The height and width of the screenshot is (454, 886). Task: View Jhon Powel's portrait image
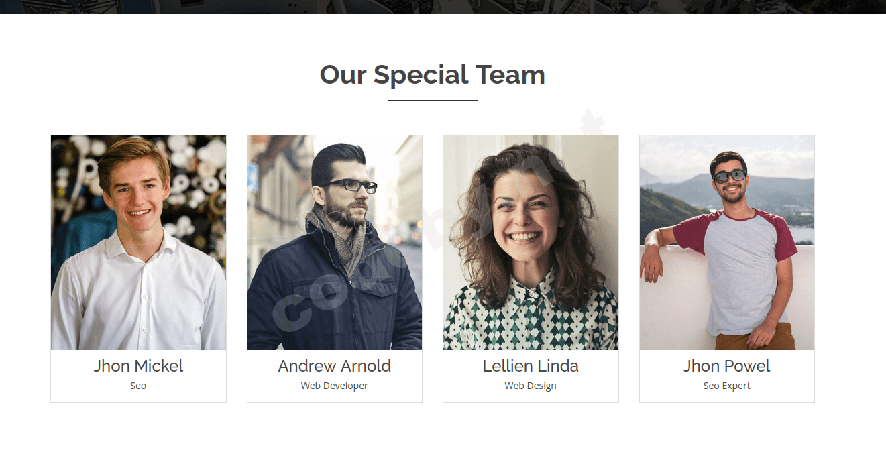click(727, 243)
